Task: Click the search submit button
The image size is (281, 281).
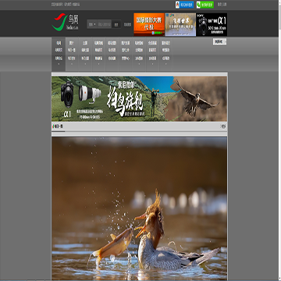Action: (116, 24)
